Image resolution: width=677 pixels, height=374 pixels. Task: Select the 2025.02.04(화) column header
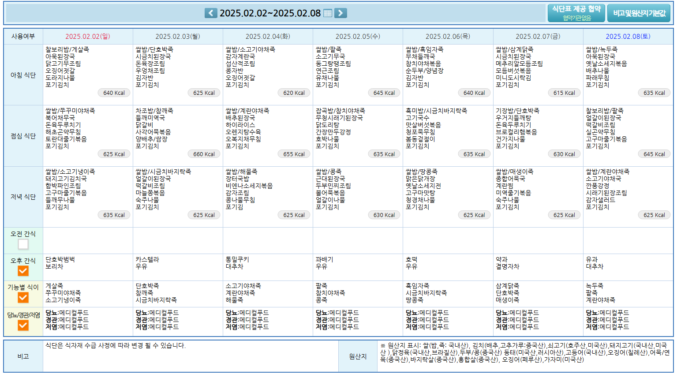pyautogui.click(x=268, y=37)
